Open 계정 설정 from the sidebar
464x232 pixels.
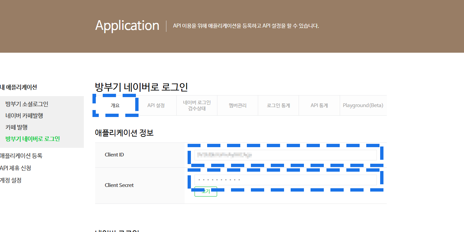tap(11, 180)
